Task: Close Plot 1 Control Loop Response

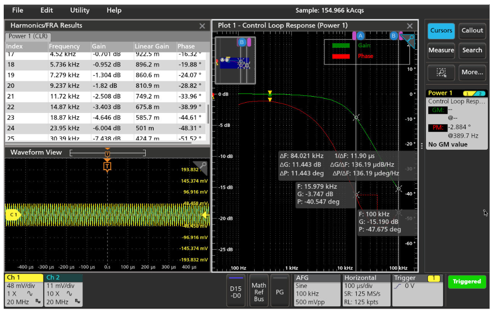Action: [410, 26]
